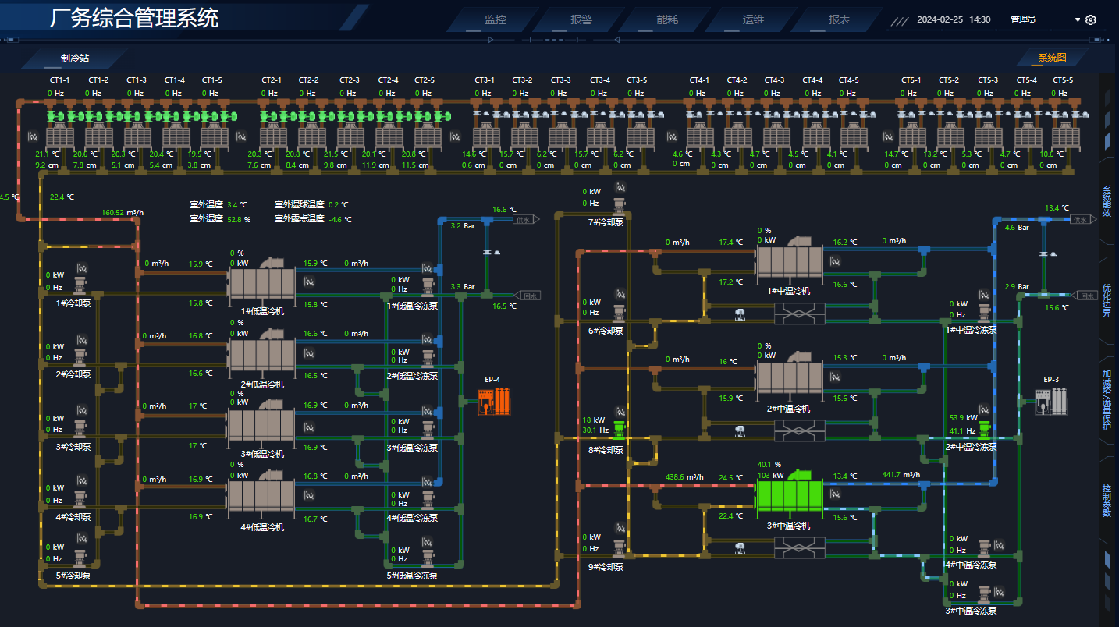Open the 能耗 energy consumption tab
The width and height of the screenshot is (1119, 627).
667,20
